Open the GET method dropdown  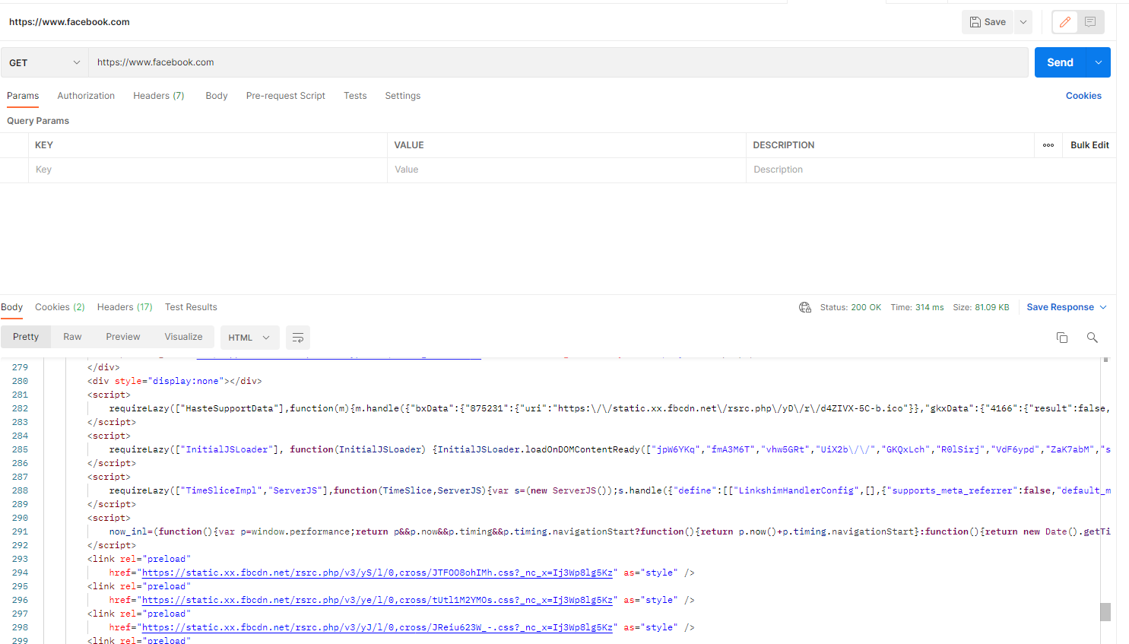point(45,62)
